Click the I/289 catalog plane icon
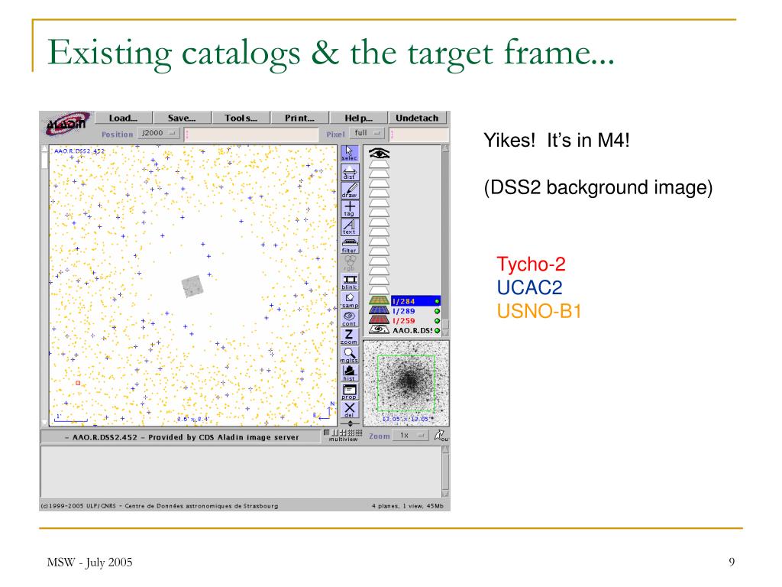The width and height of the screenshot is (782, 587). pos(379,310)
